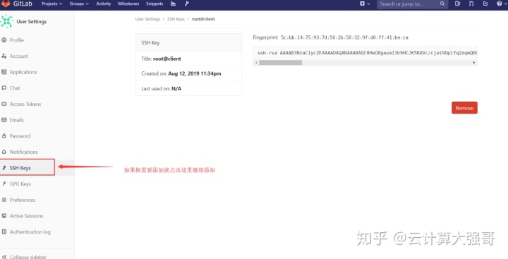The image size is (508, 259).
Task: Open Admin area wrench icon
Action: [186, 4]
